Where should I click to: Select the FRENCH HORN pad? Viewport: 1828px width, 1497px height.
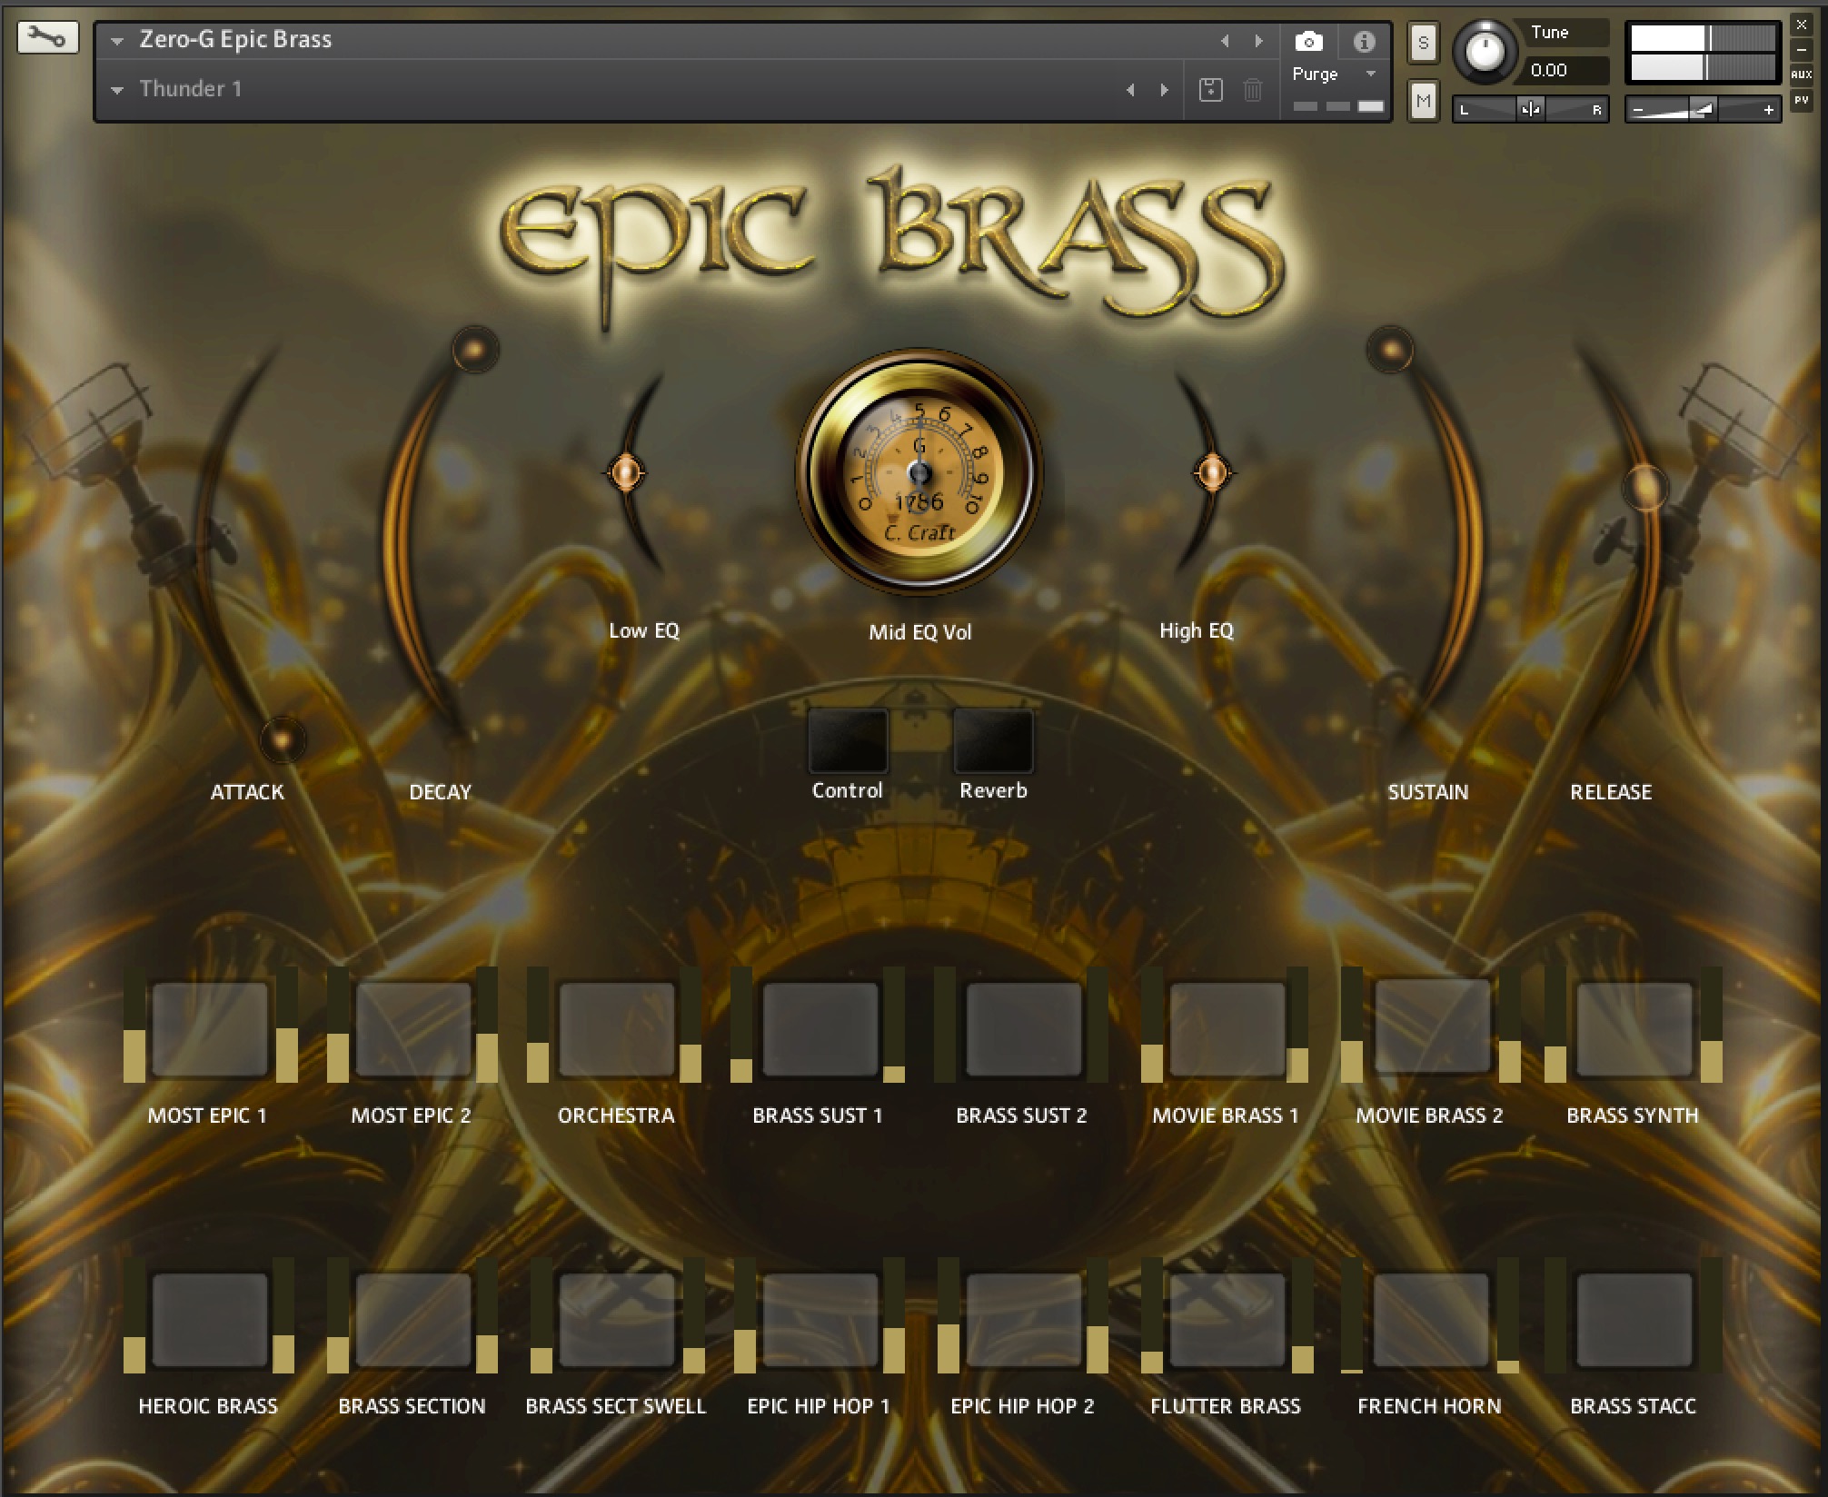point(1431,1320)
